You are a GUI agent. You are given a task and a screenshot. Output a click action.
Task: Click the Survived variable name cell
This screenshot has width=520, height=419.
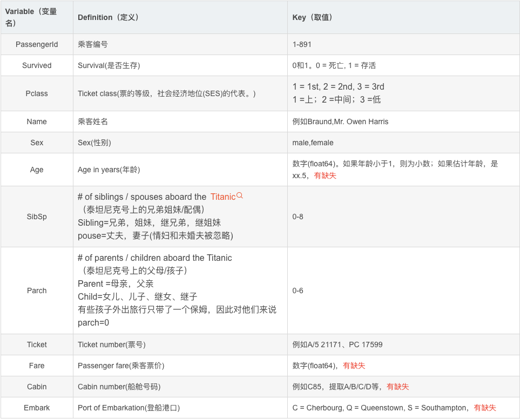[x=36, y=65]
